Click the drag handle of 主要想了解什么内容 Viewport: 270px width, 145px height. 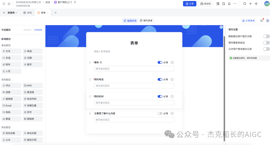[x=90, y=113]
